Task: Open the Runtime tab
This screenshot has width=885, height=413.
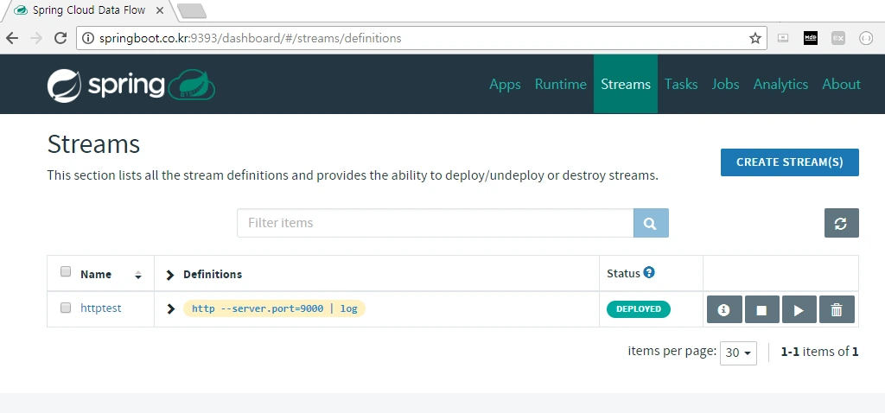Action: (560, 84)
